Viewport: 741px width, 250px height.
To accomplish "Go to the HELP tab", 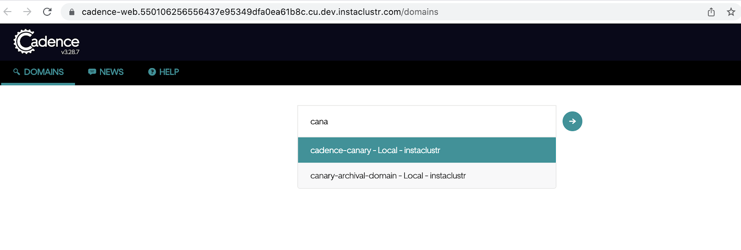I will point(169,72).
